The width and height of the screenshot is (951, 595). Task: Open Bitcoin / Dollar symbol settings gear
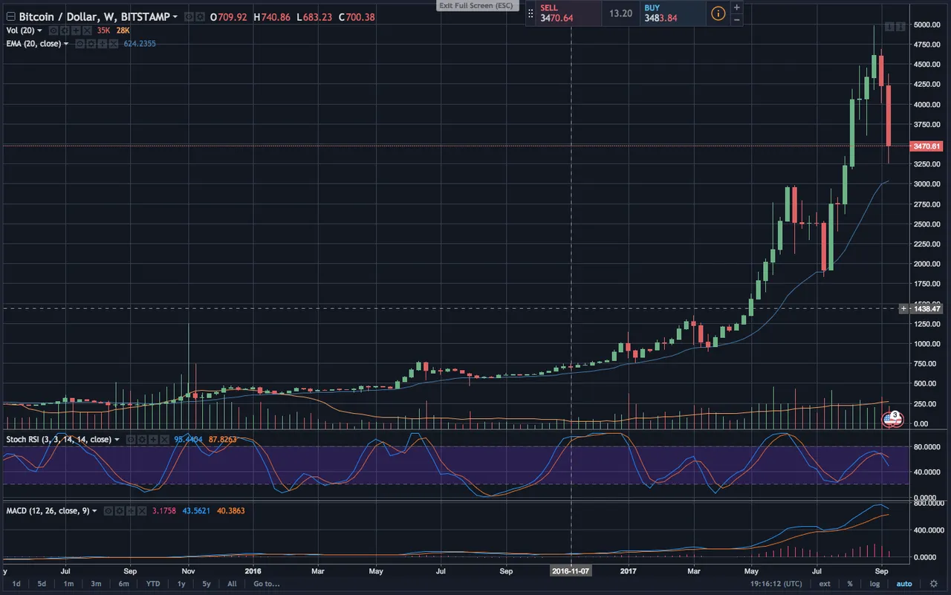click(200, 16)
